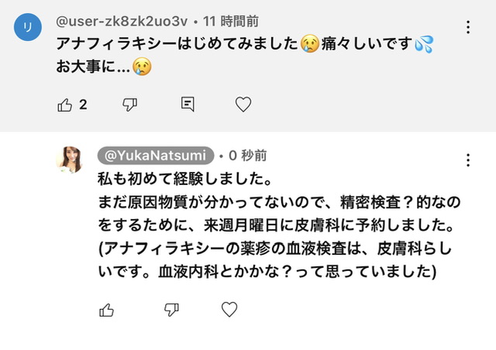Click the crying emoji after お大事に
Screen dimensions: 496x350
[141, 66]
